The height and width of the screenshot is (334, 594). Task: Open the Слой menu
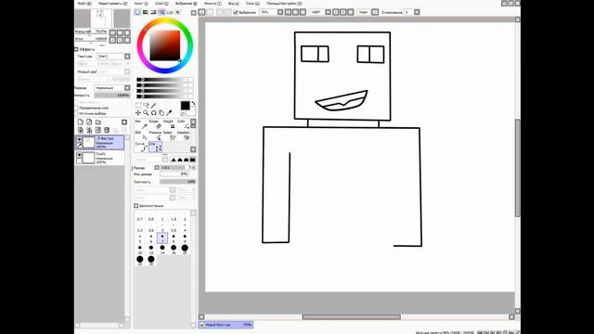(x=161, y=4)
